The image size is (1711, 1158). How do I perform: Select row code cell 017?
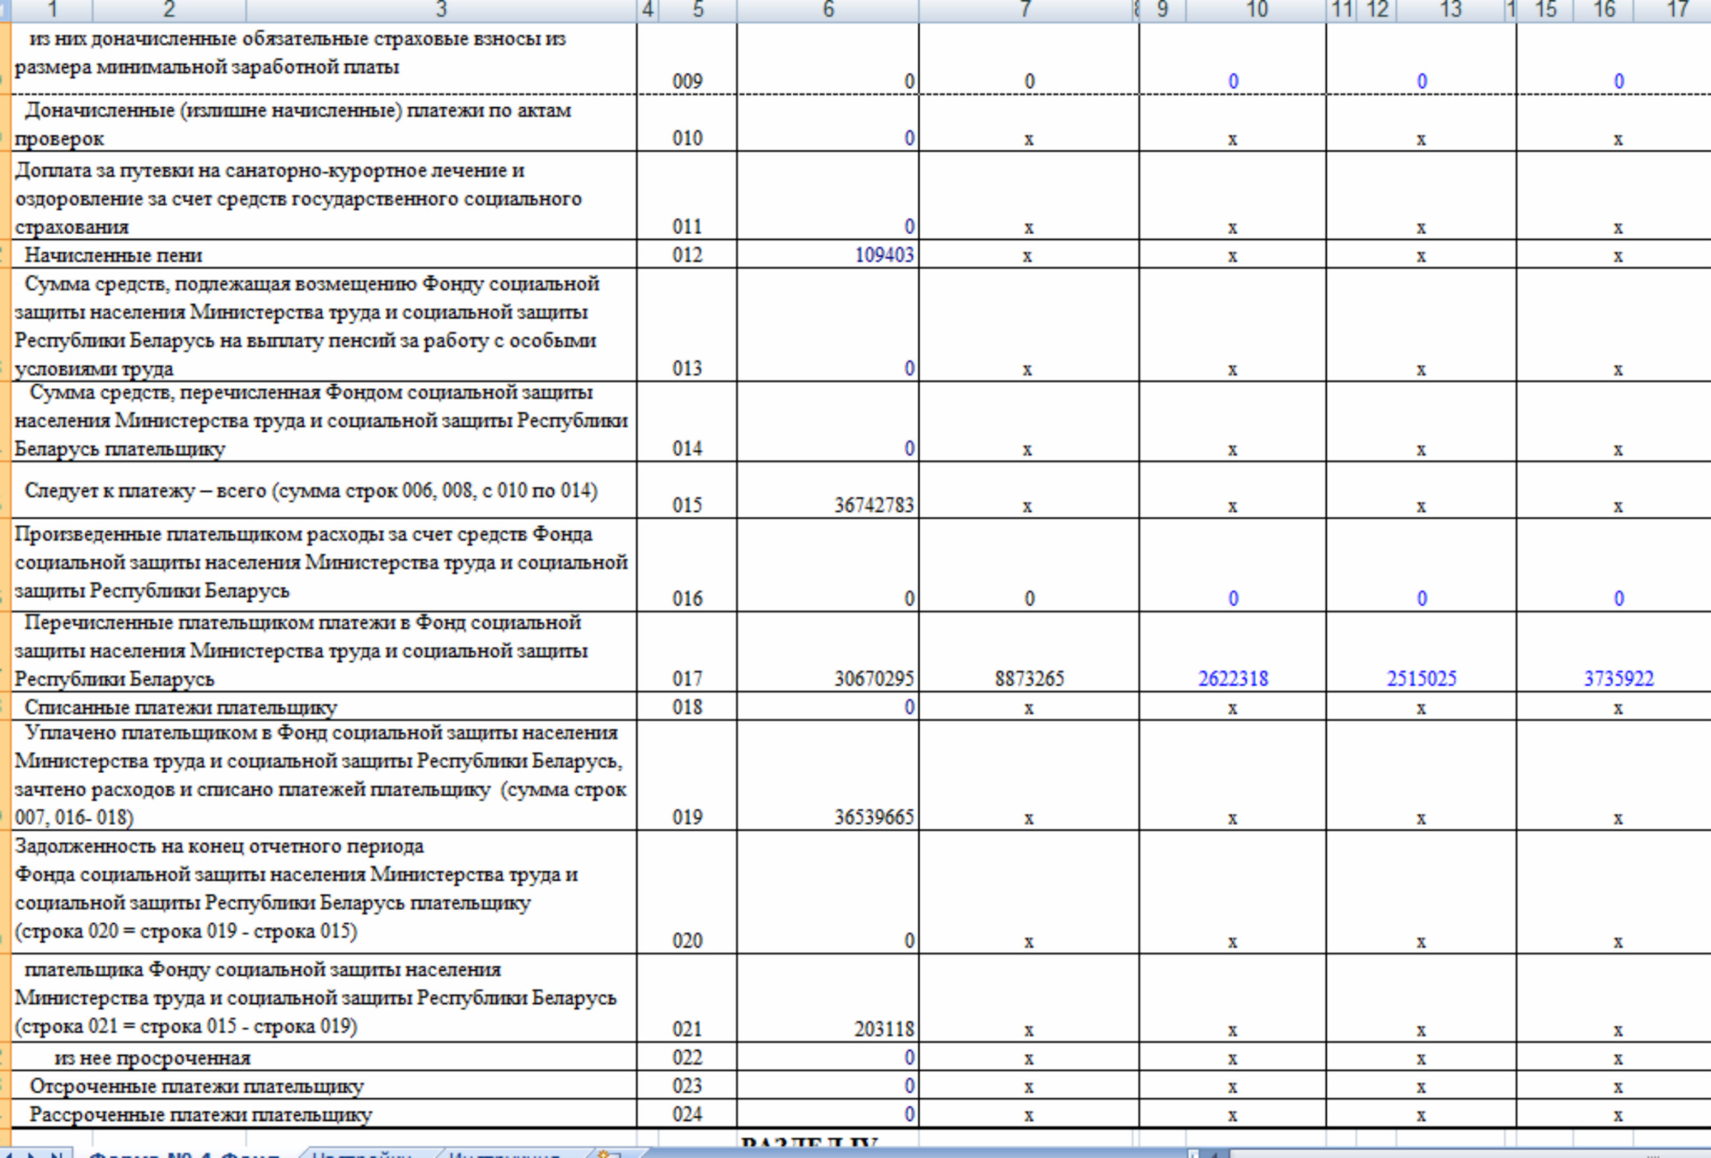[687, 651]
